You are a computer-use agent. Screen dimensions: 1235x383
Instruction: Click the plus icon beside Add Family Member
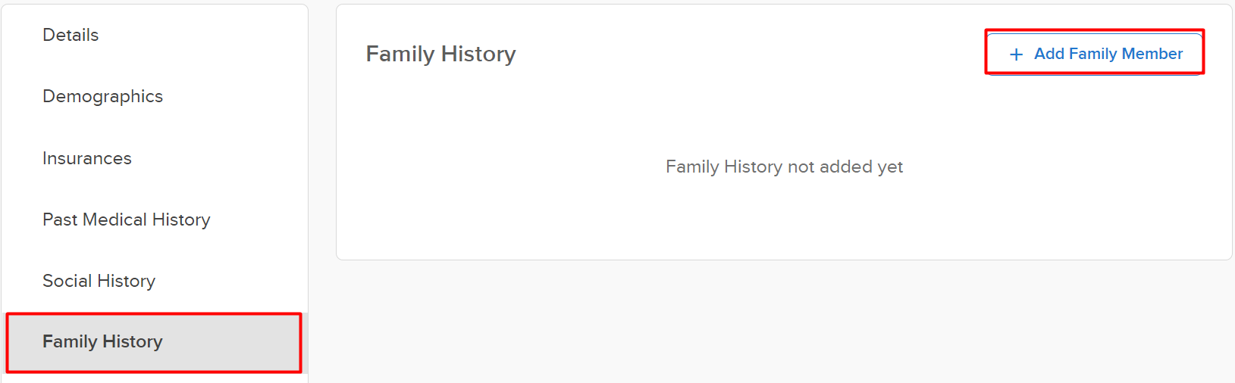click(x=1016, y=54)
